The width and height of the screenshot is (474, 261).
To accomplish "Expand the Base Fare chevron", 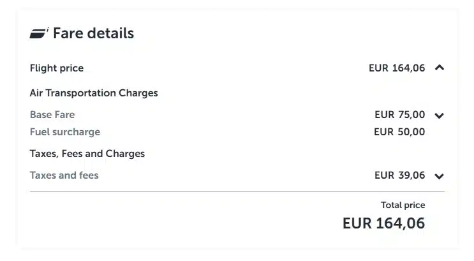I will click(439, 116).
